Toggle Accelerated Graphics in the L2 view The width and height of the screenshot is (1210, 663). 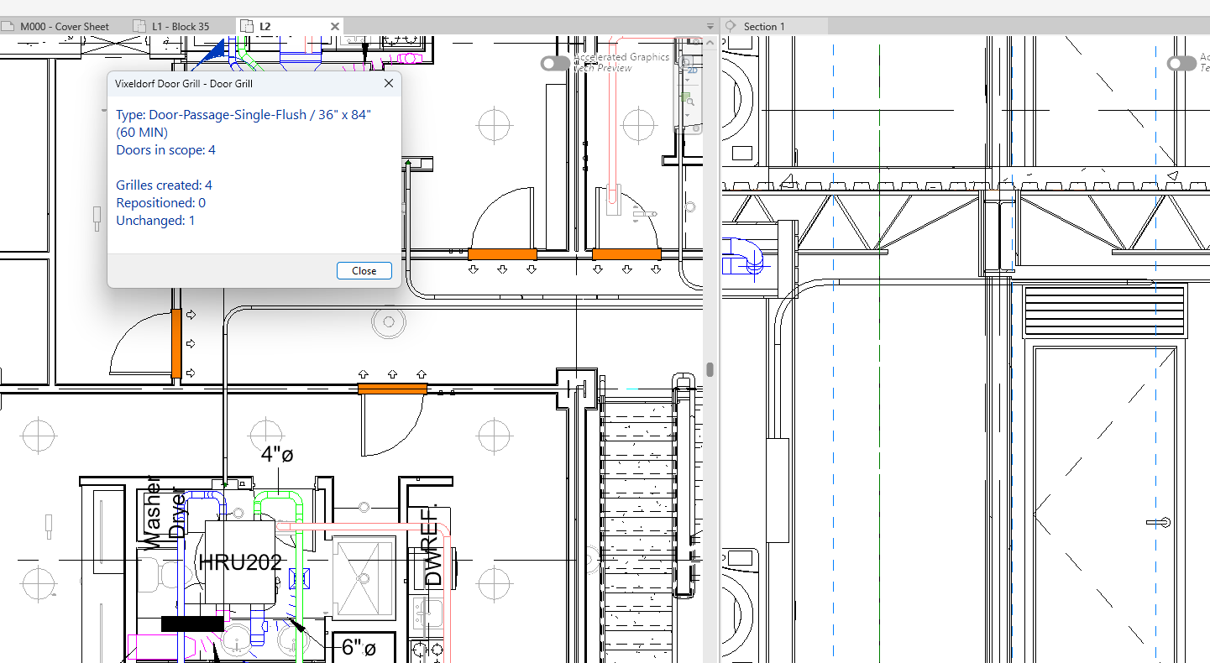555,64
